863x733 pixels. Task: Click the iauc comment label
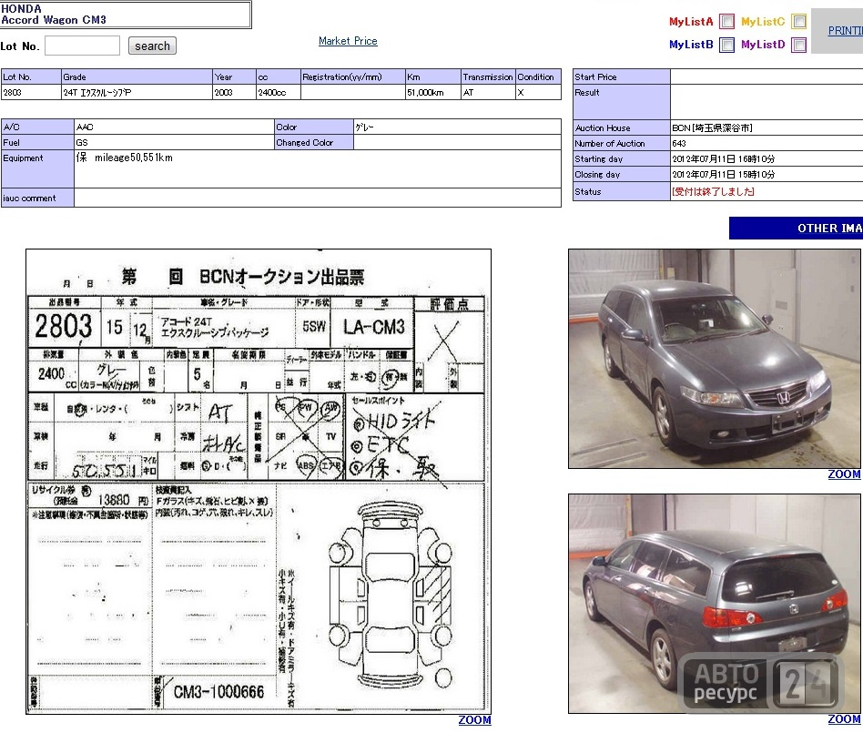tap(37, 198)
